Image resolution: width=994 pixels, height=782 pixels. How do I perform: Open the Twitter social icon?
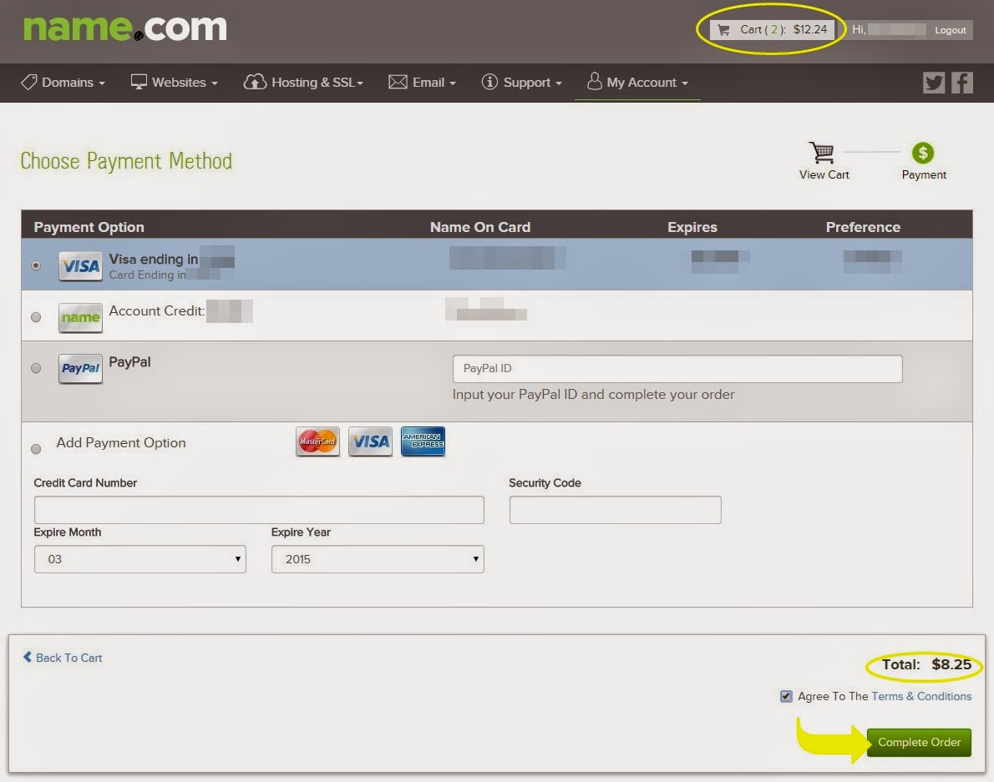click(x=934, y=83)
